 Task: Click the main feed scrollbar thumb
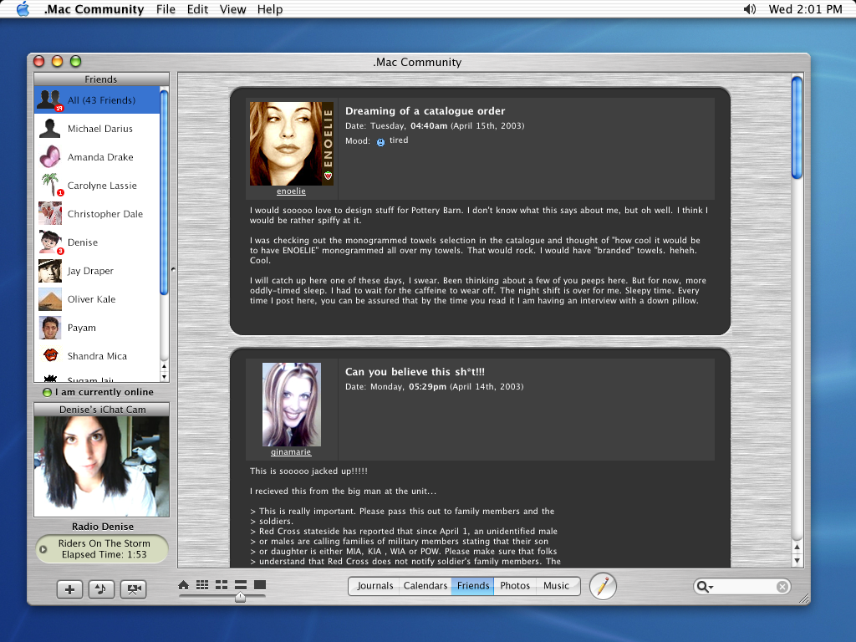click(x=797, y=128)
